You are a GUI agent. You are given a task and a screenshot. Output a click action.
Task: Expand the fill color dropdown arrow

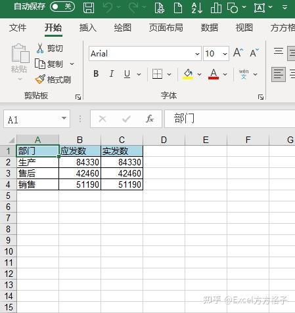(x=199, y=74)
